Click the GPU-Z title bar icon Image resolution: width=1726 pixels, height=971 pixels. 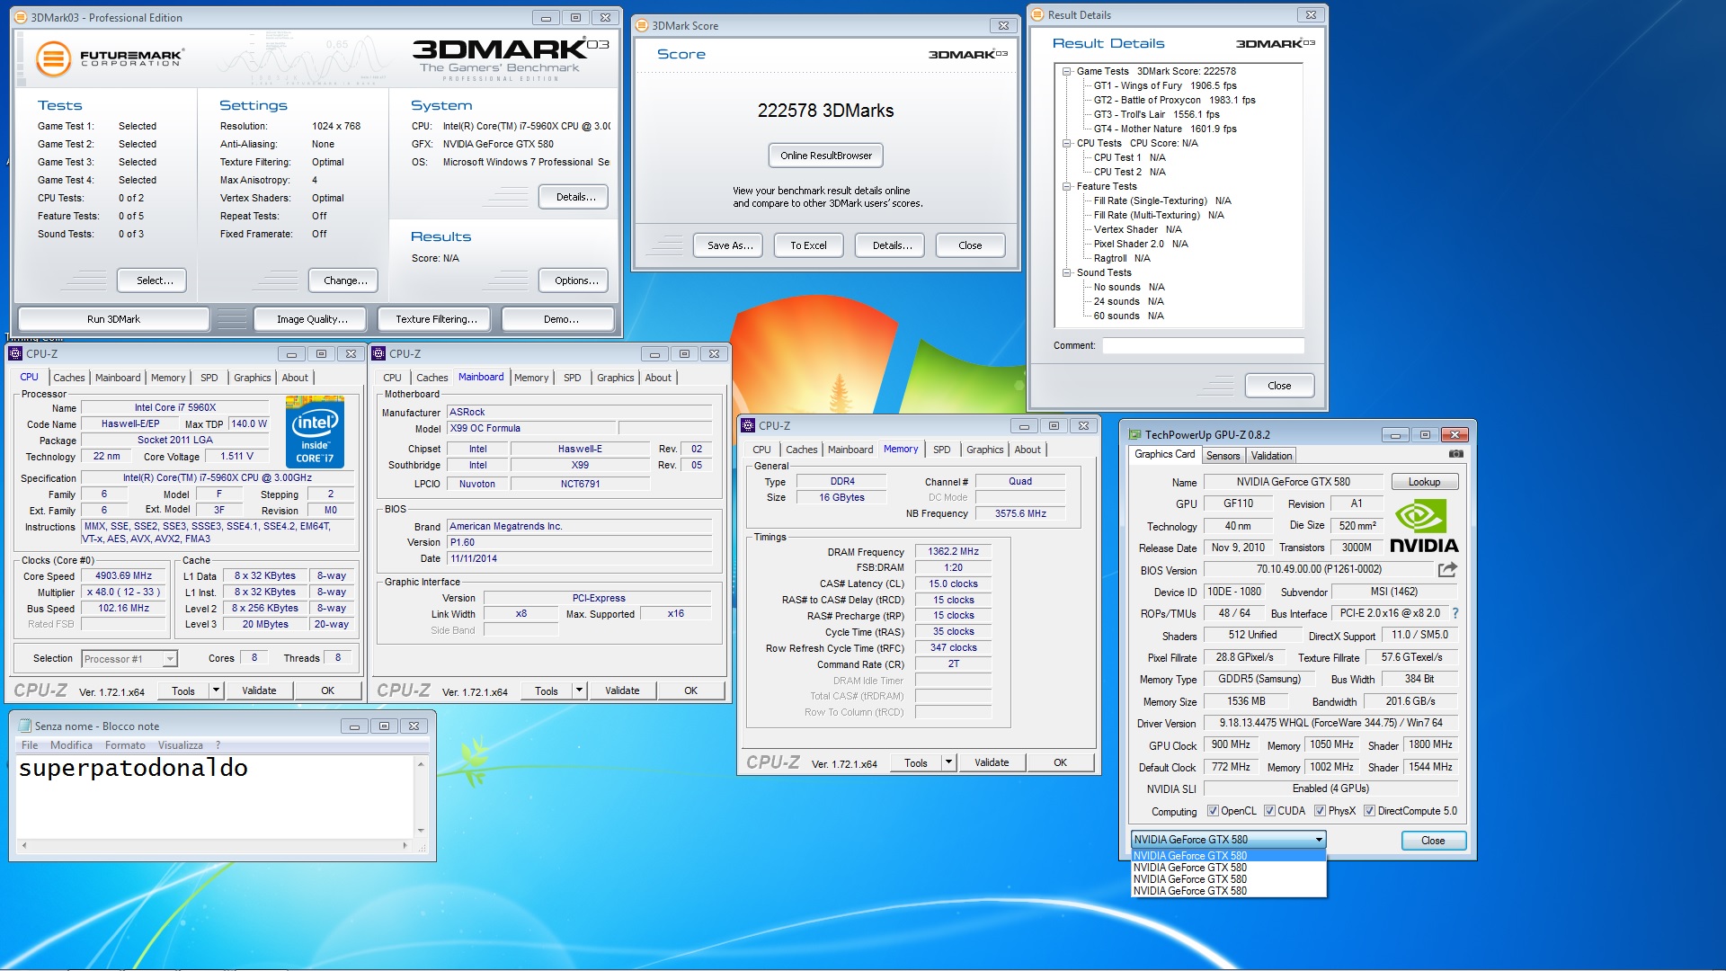click(x=1135, y=434)
